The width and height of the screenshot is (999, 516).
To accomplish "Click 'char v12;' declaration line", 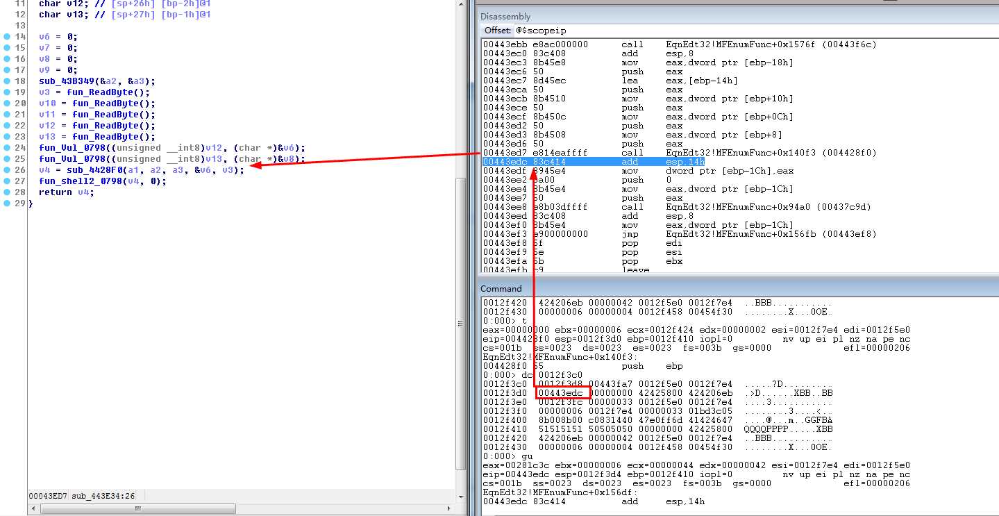I will pos(125,3).
